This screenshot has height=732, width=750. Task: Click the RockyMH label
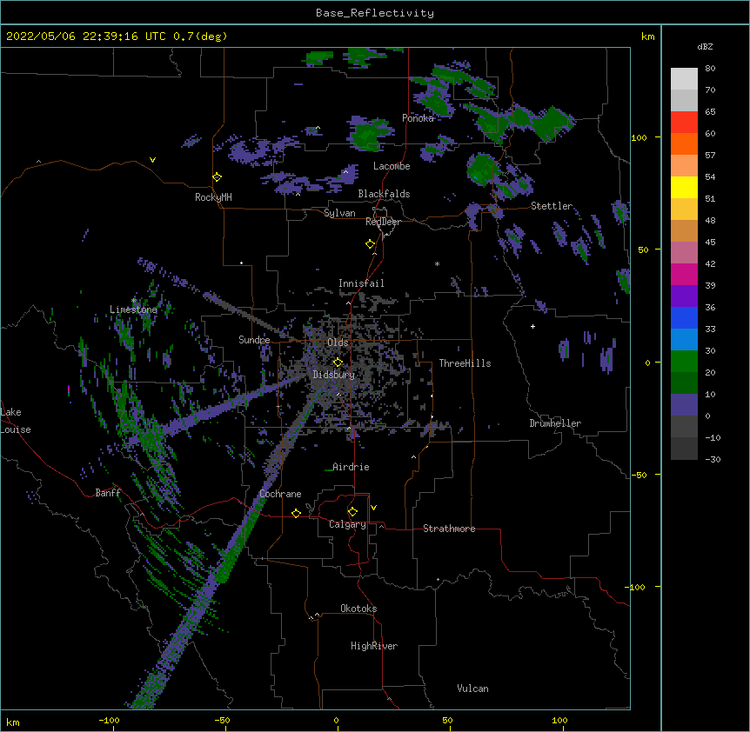(x=213, y=197)
